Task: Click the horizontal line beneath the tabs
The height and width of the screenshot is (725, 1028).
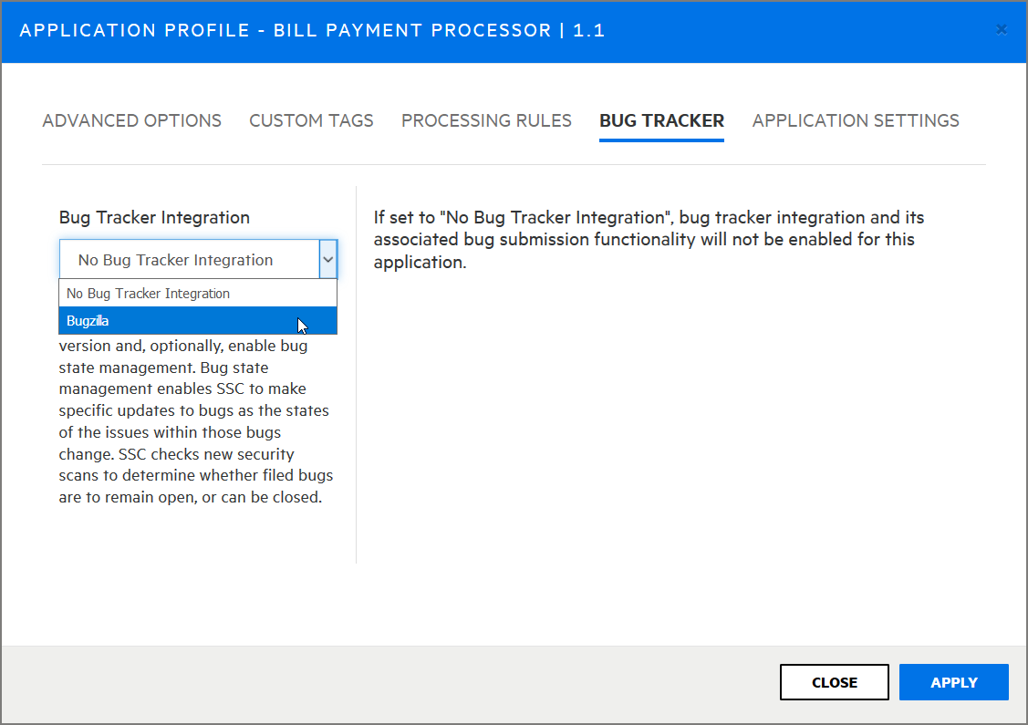Action: pyautogui.click(x=514, y=164)
